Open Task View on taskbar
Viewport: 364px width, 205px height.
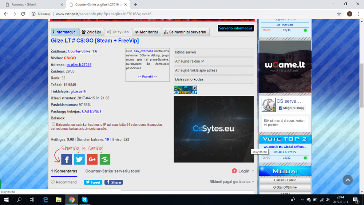coord(32,200)
